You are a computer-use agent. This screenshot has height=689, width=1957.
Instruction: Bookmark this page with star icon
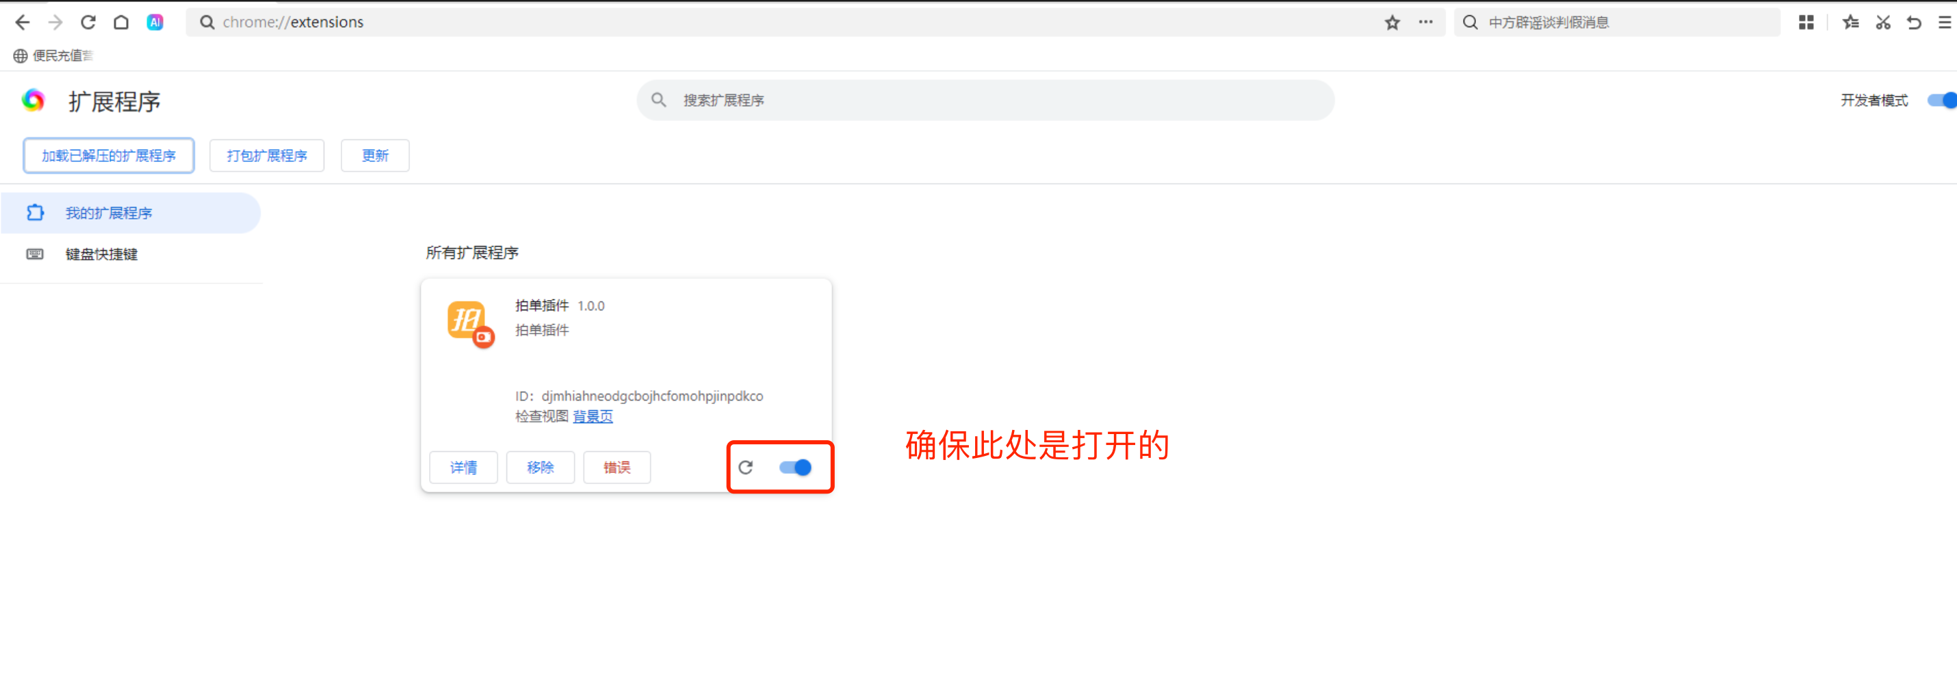pos(1392,22)
